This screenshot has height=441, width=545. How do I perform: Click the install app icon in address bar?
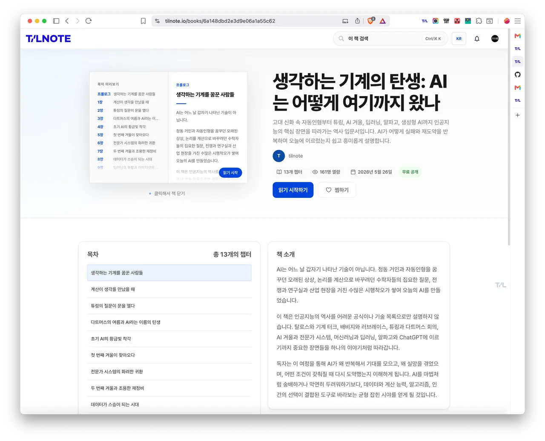point(345,21)
